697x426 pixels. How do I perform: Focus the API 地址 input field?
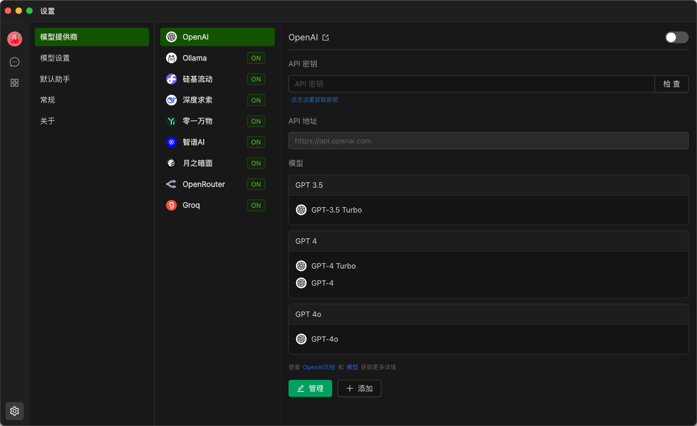pos(489,141)
